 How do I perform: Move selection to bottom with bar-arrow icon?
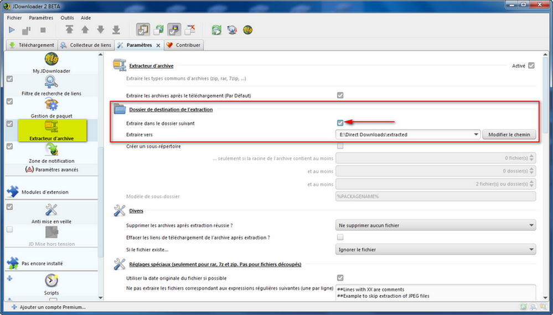116,30
